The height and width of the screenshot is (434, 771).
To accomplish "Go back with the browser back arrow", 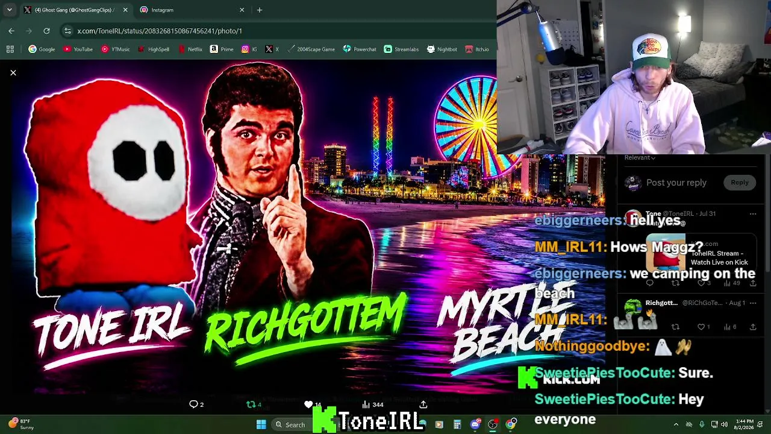I will [11, 31].
